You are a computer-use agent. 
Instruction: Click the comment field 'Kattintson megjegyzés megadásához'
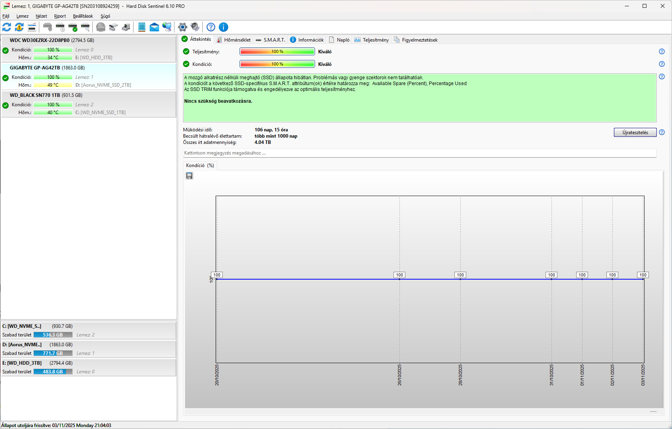419,153
